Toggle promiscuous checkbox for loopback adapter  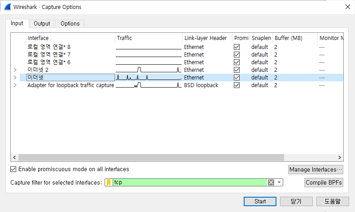click(x=237, y=85)
